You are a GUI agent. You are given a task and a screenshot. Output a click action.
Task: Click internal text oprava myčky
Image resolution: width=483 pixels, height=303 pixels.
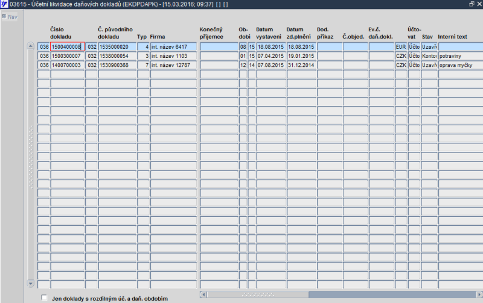(461, 65)
